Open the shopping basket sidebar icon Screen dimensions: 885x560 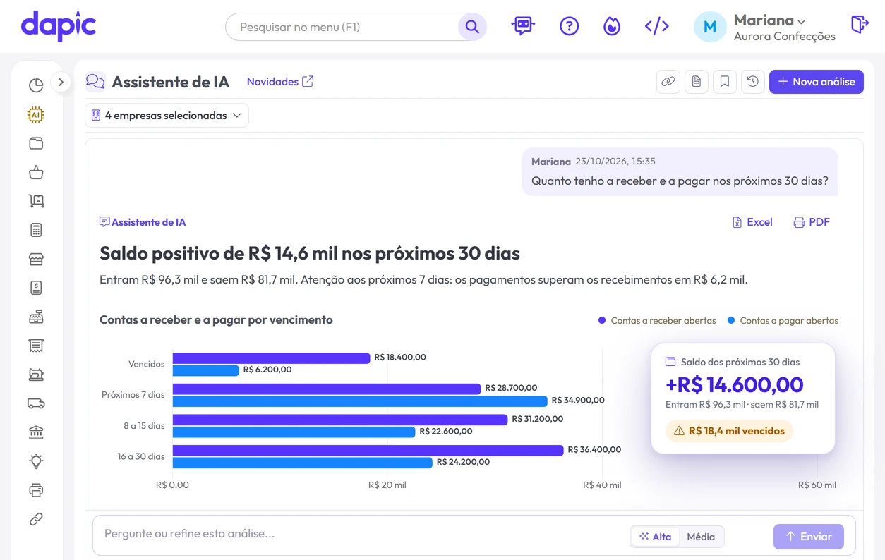point(36,172)
